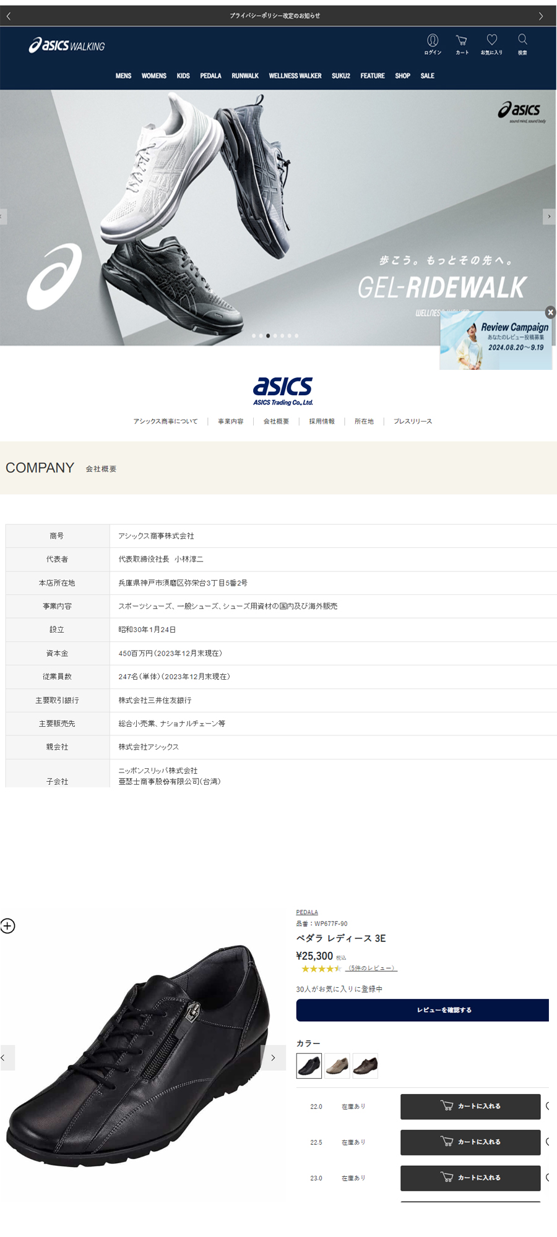Viewport: 557px width, 1237px height.
Task: Select the black color swatch
Action: (309, 1066)
